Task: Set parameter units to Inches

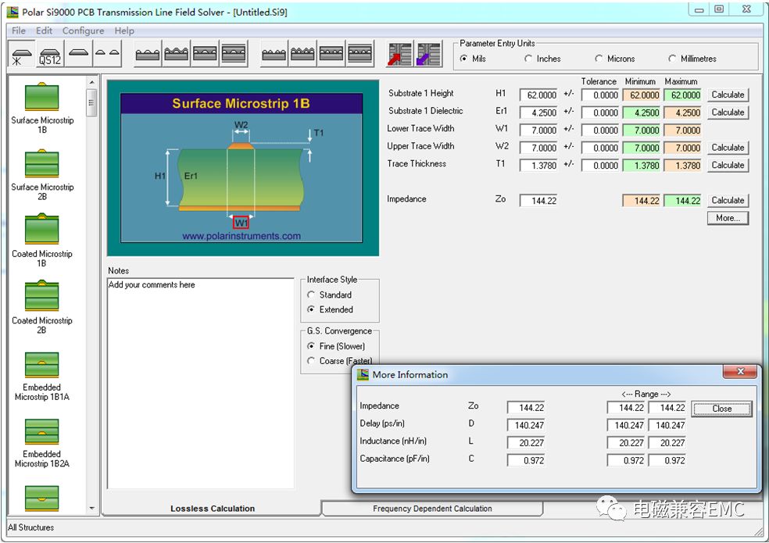Action: [529, 59]
